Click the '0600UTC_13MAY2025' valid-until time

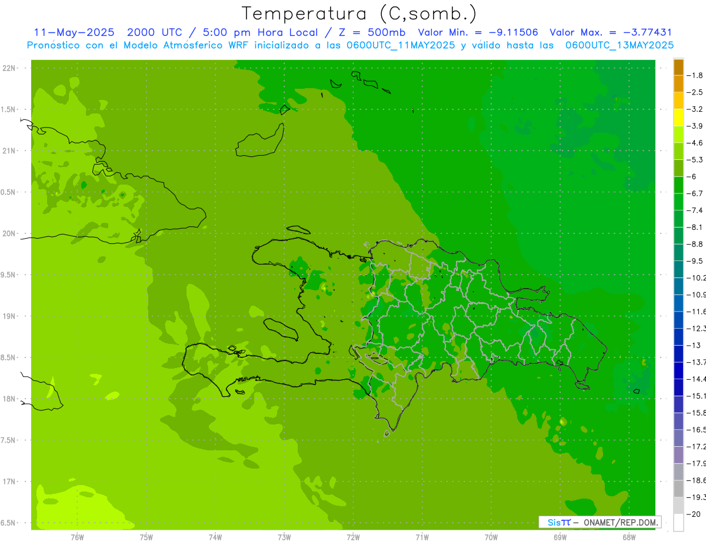(620, 45)
